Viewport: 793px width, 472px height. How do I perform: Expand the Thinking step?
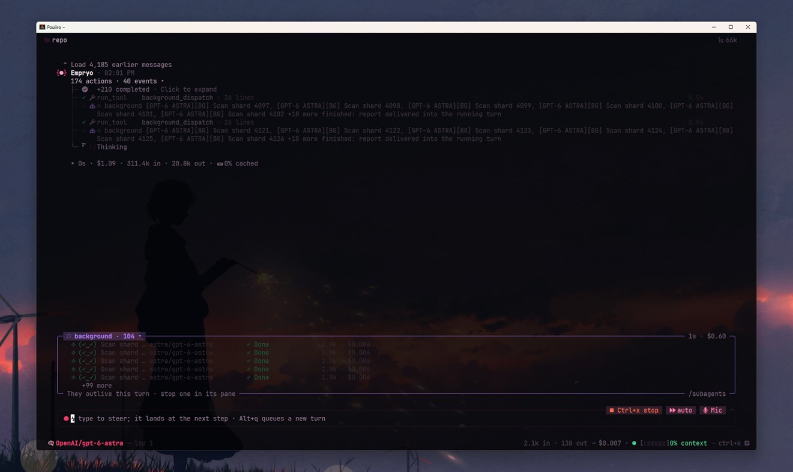click(x=112, y=147)
